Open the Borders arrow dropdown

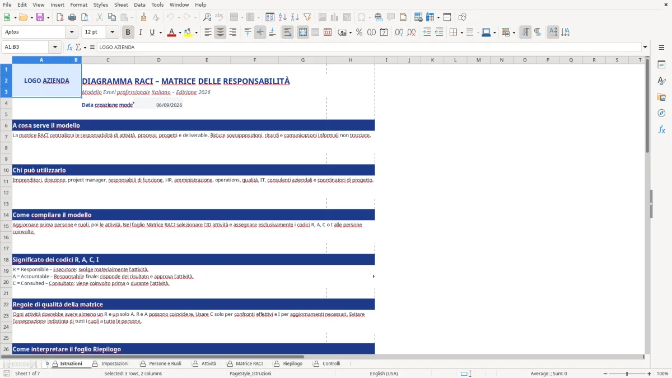pyautogui.click(x=461, y=32)
